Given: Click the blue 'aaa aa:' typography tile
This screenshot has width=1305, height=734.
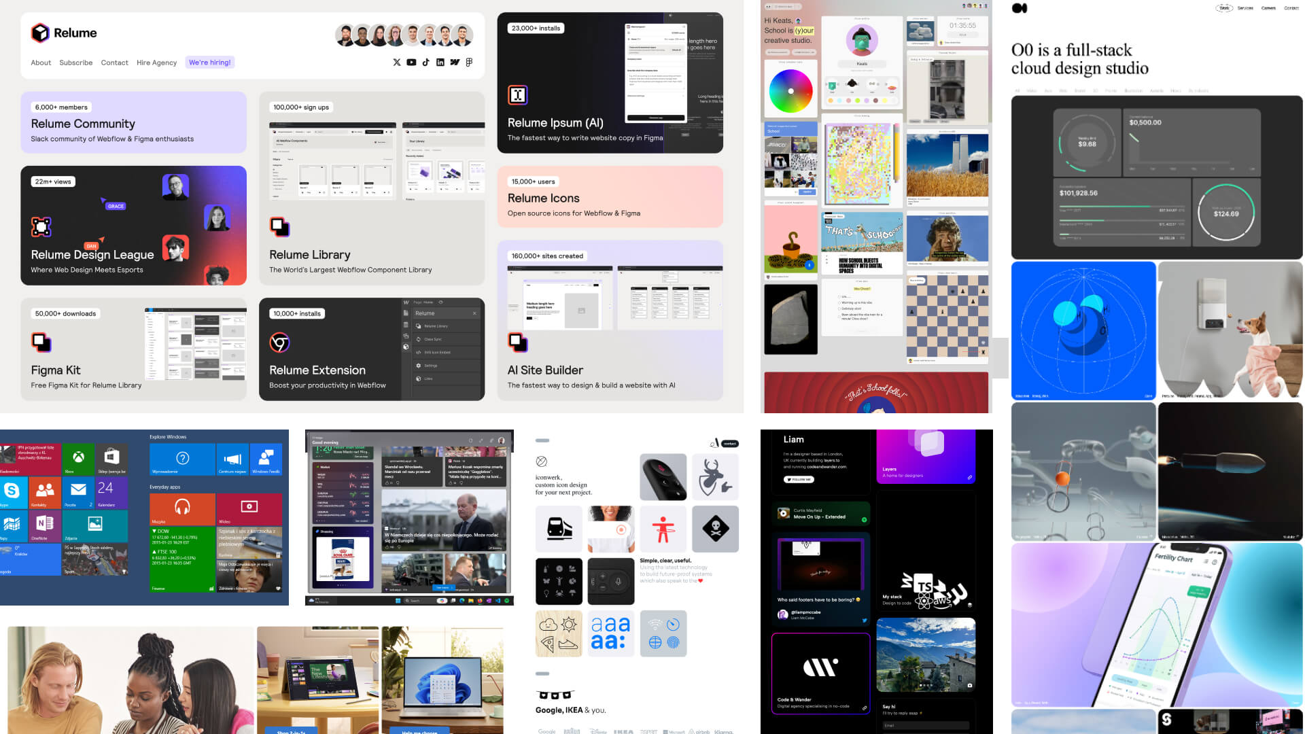Looking at the screenshot, I should pos(610,633).
